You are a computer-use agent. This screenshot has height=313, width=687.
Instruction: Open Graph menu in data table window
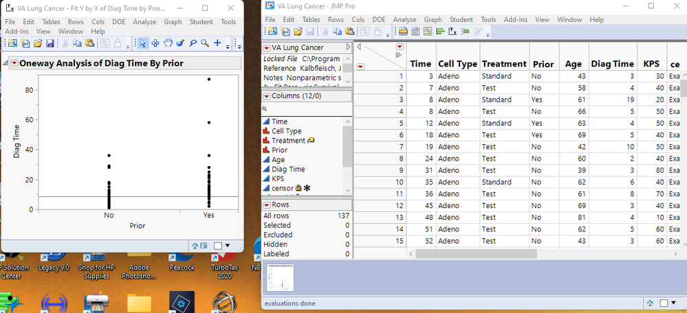(x=433, y=19)
